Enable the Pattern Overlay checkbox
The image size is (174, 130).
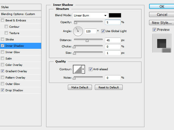tap(2, 77)
